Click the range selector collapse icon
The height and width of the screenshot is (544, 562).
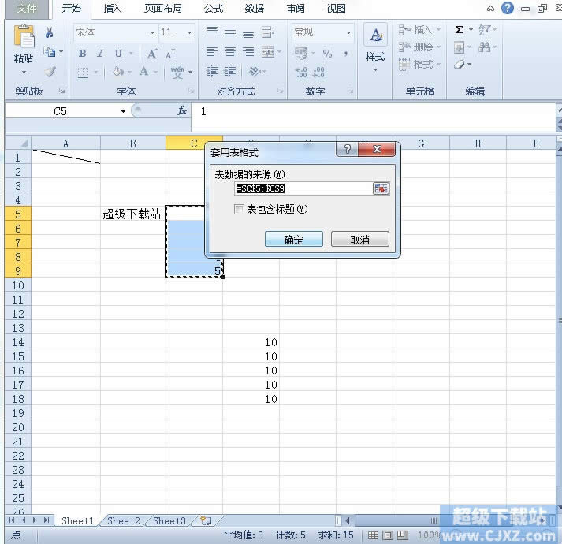[381, 188]
